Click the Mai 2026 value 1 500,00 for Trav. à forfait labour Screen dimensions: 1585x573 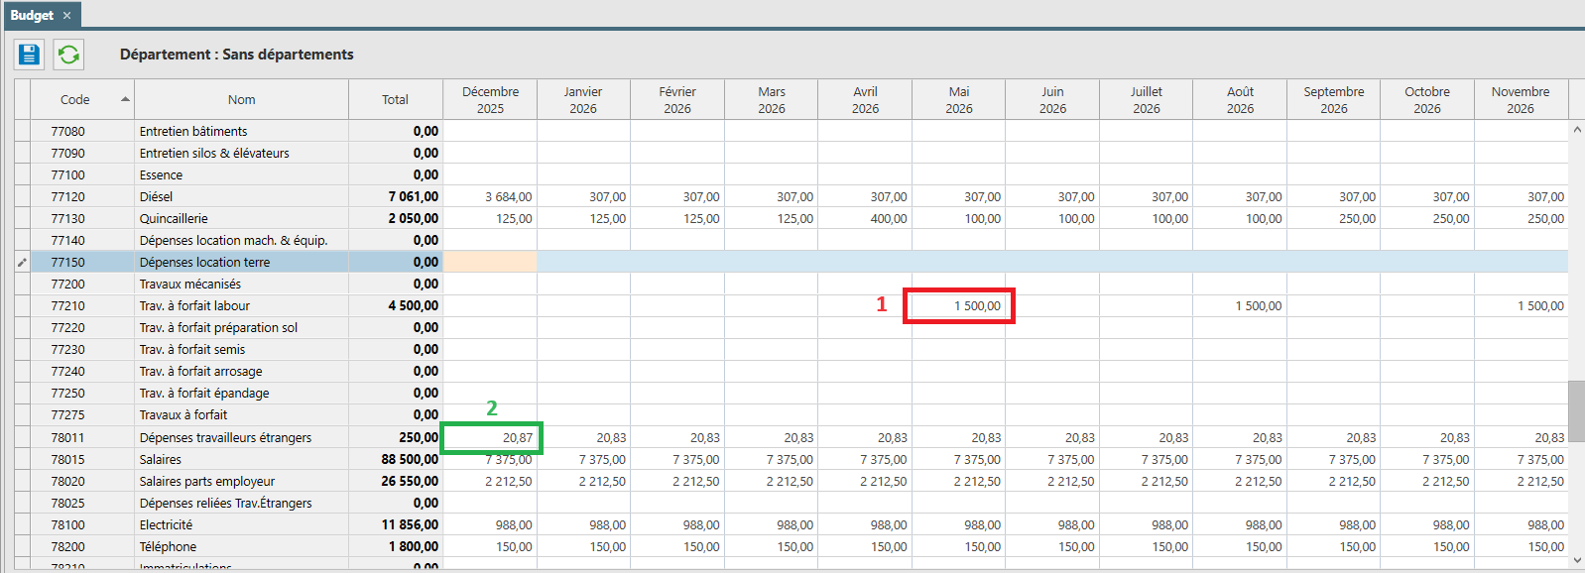[977, 305]
